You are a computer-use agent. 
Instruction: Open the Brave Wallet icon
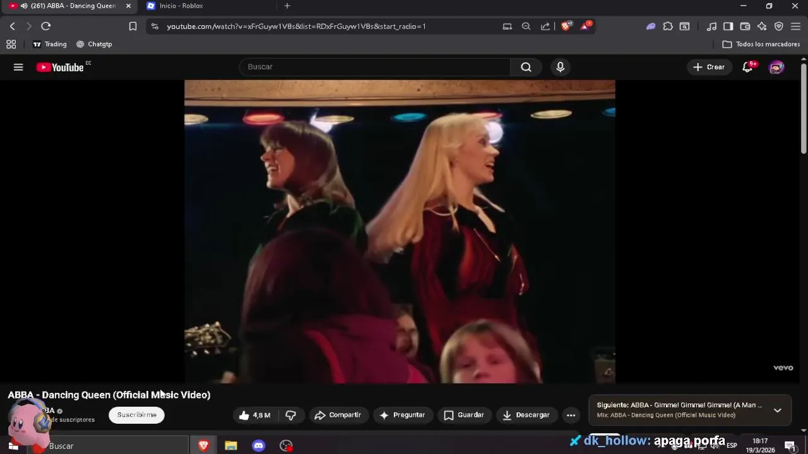[745, 26]
